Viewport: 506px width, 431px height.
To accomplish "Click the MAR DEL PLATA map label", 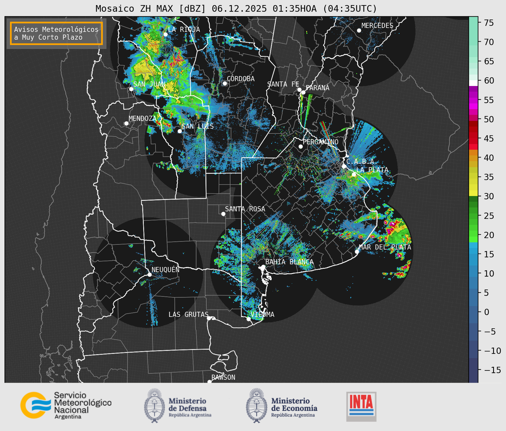I will [x=385, y=247].
